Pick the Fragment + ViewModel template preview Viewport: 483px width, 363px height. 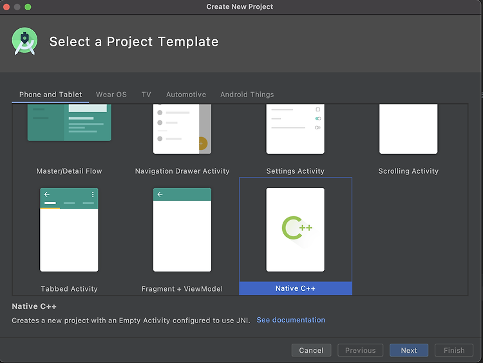tap(182, 230)
